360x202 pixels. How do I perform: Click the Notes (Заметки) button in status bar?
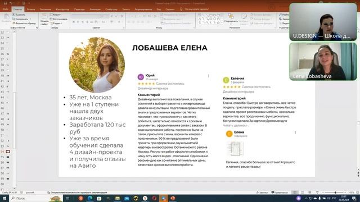(262, 192)
